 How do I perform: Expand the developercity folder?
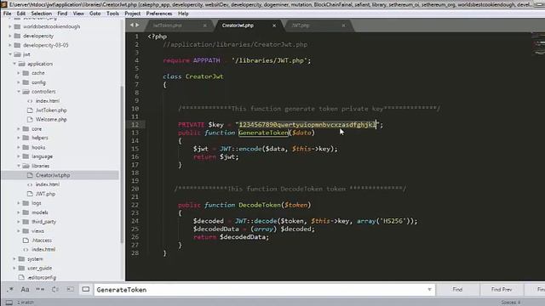pos(9,36)
